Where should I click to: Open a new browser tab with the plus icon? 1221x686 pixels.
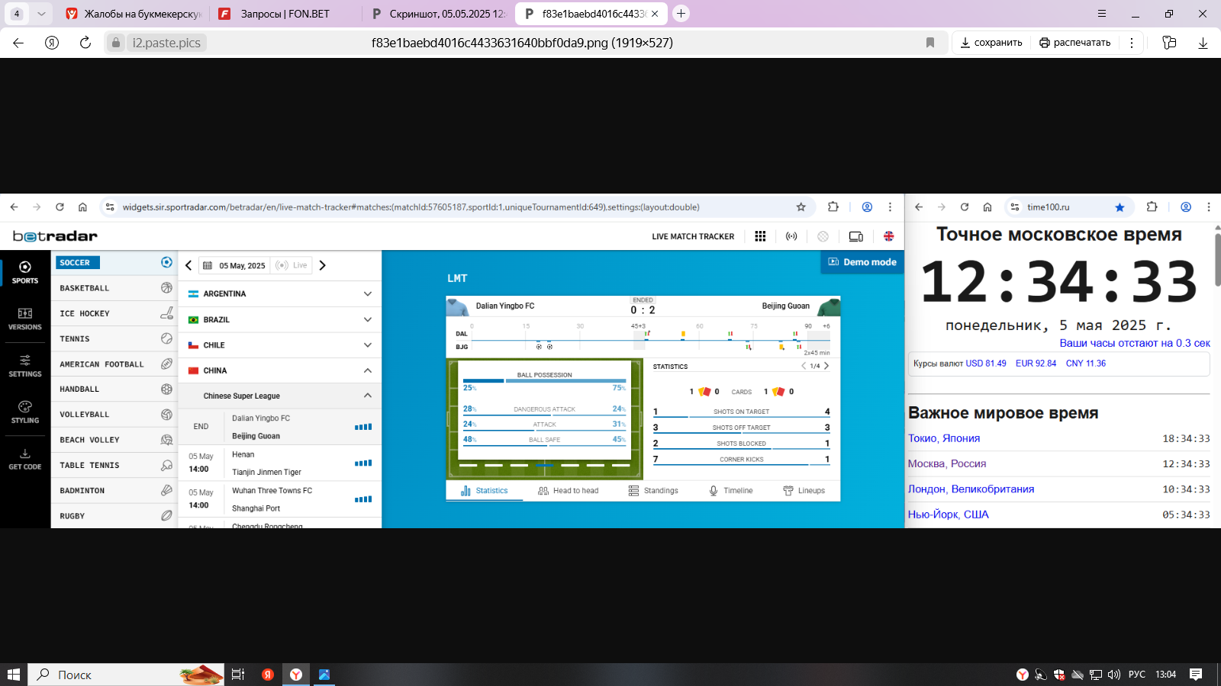(681, 14)
